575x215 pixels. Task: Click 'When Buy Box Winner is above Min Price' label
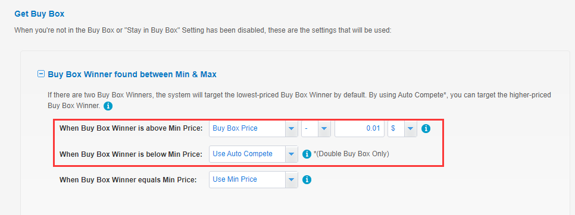click(131, 129)
